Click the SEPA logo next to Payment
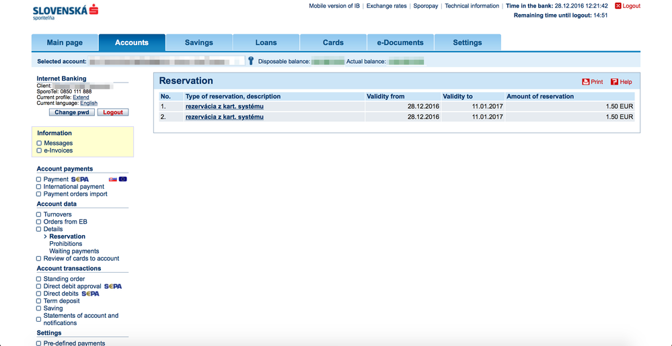Image resolution: width=672 pixels, height=346 pixels. pos(80,179)
